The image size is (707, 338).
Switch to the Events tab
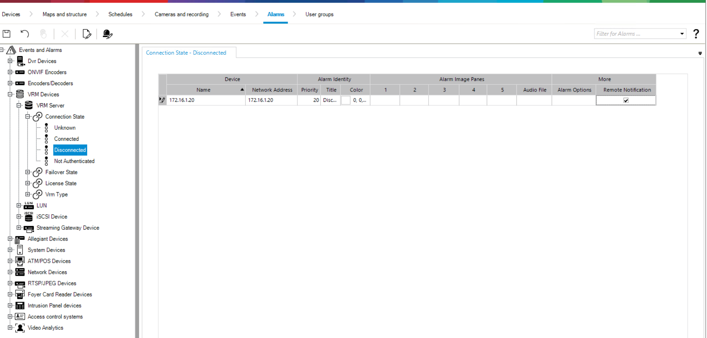238,14
